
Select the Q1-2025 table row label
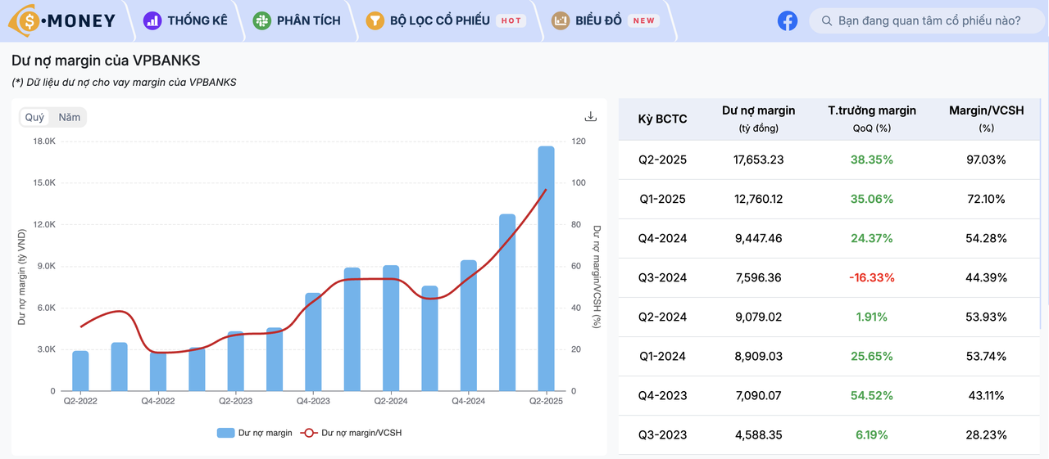pos(662,199)
